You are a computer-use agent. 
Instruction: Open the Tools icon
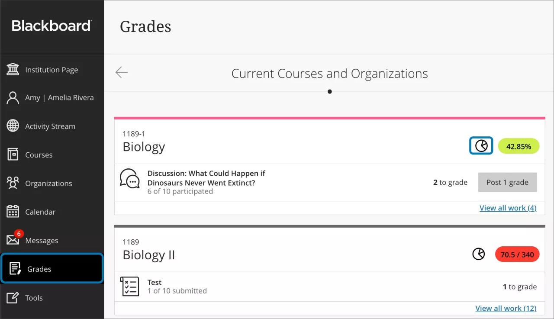(13, 297)
